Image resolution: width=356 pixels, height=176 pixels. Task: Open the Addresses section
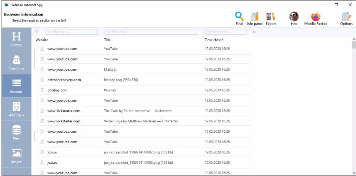coord(16,109)
